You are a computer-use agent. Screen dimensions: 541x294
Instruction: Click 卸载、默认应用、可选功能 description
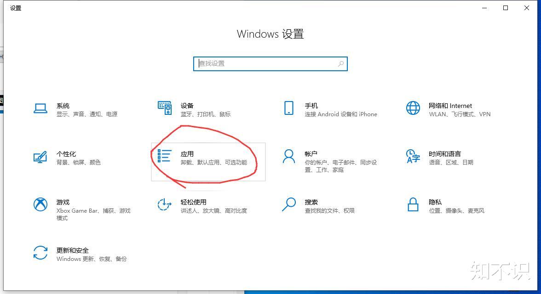[214, 162]
